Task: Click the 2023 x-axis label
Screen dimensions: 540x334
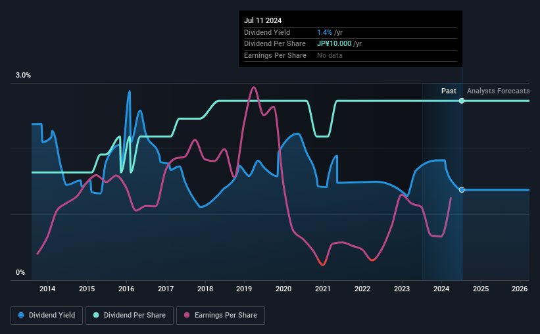Action: click(402, 289)
